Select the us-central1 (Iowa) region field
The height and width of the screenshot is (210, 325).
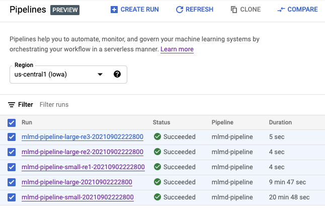[x=68, y=75]
